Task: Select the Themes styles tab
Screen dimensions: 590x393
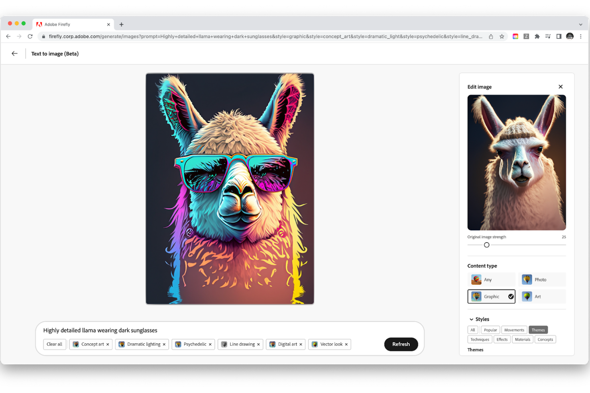Action: [x=538, y=330]
